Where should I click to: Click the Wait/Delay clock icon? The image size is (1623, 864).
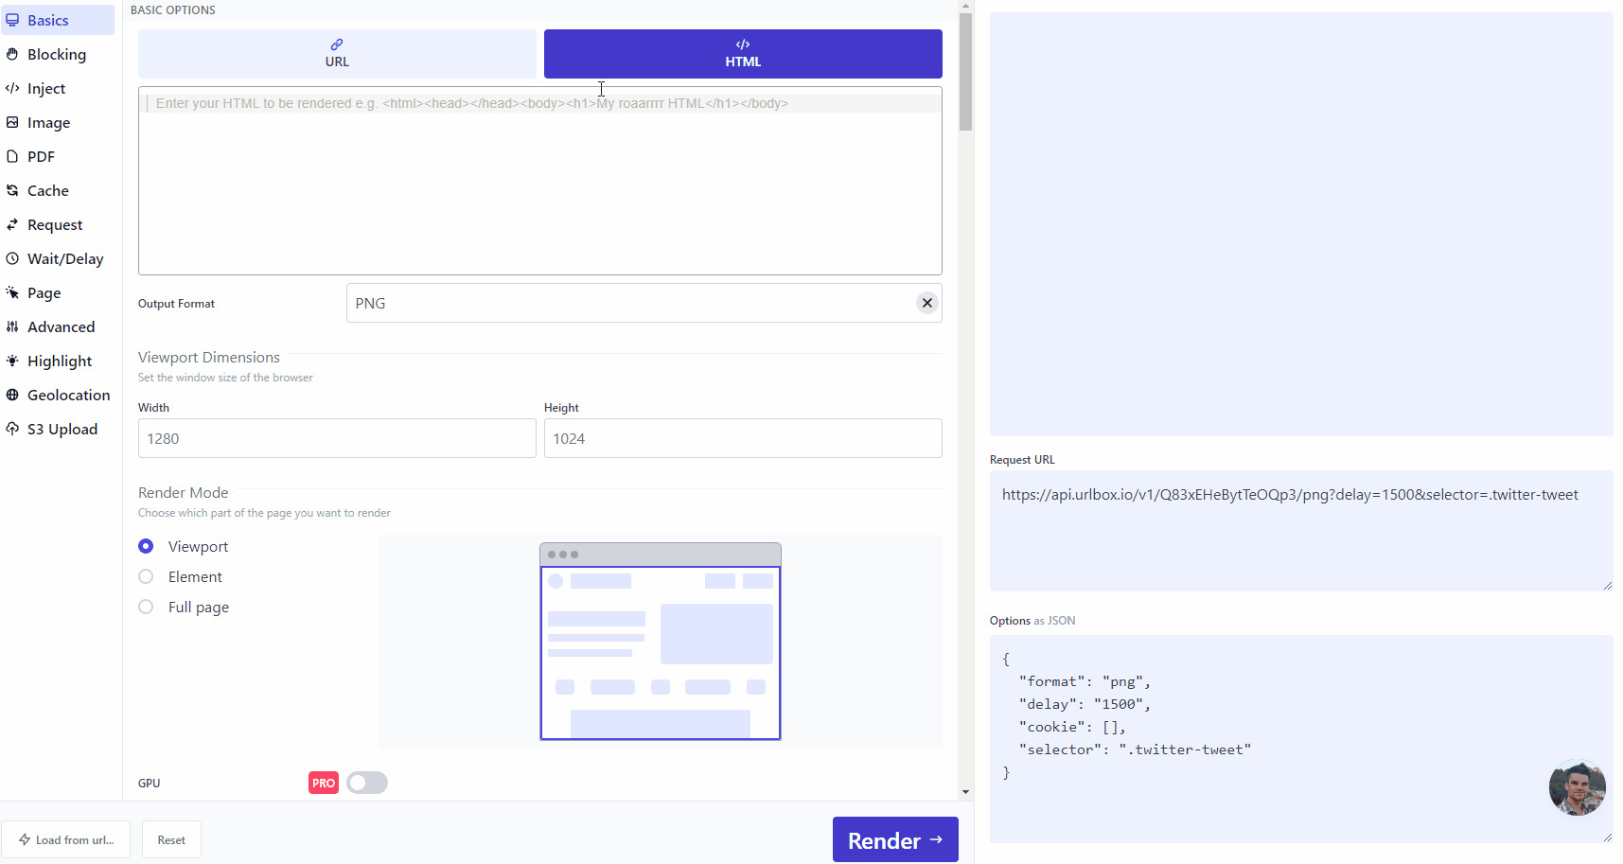pyautogui.click(x=12, y=258)
